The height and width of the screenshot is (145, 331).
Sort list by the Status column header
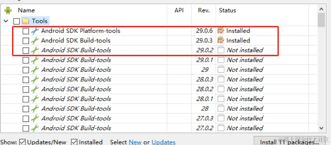pos(227,10)
